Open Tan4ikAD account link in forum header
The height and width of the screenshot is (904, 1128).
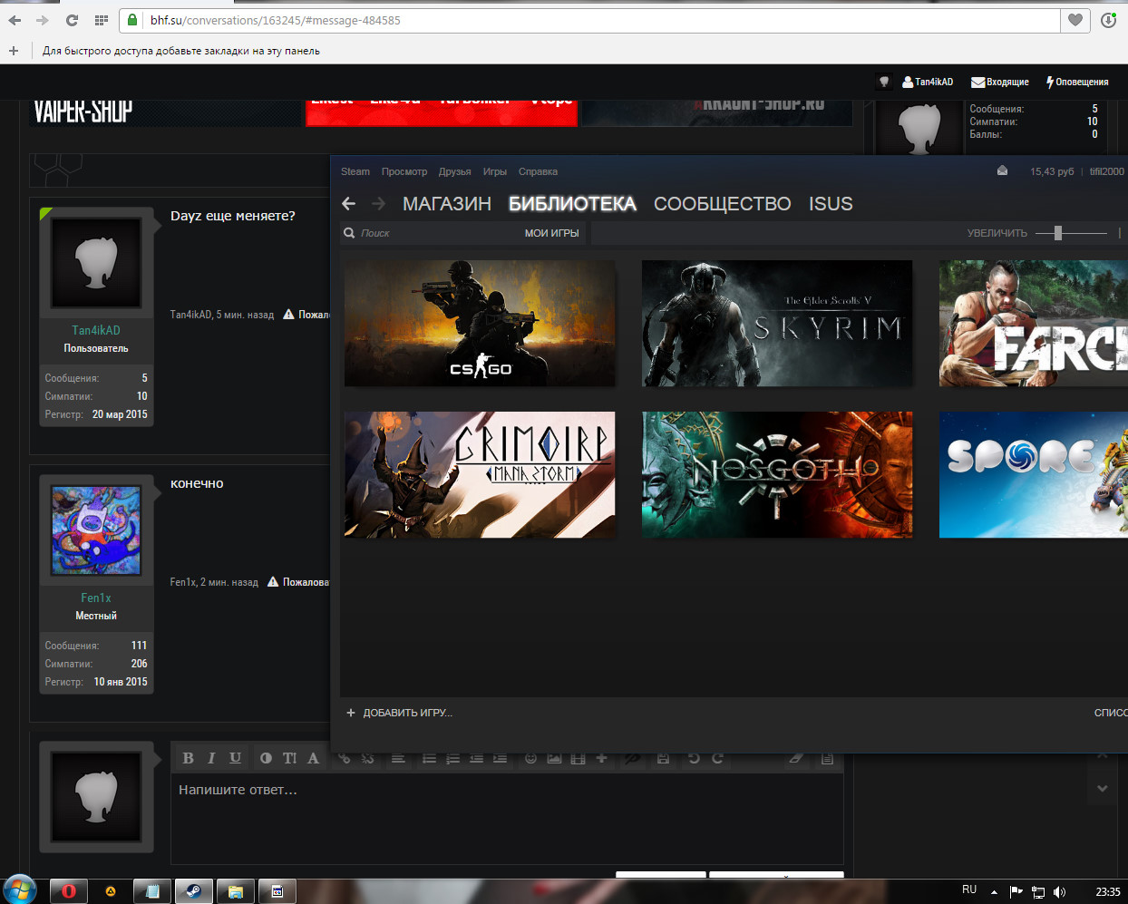pyautogui.click(x=928, y=82)
